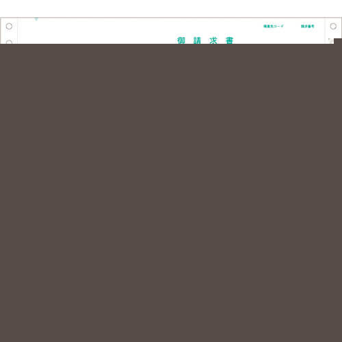Image resolution: width=342 pixels, height=342 pixels.
Task: Click the blank space between the two header labels
Action: [292, 26]
